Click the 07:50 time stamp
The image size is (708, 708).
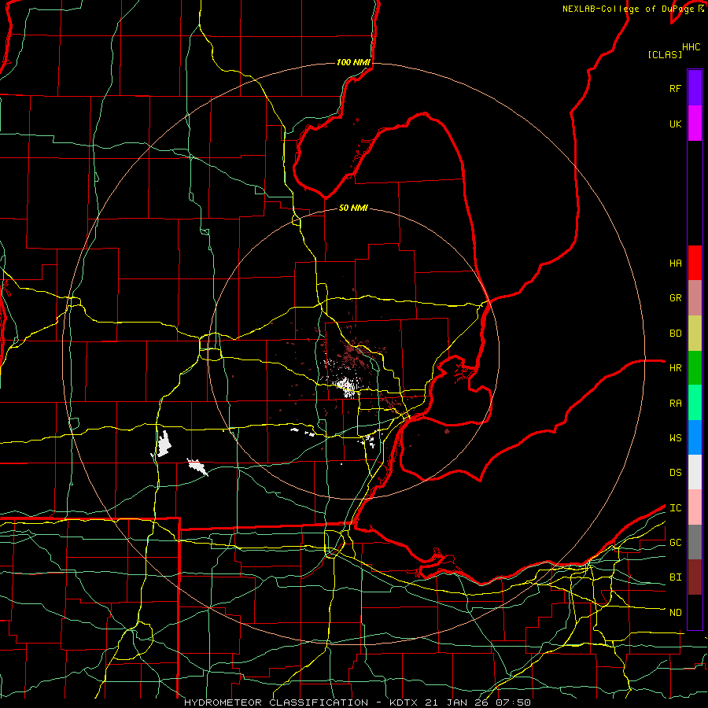click(512, 702)
